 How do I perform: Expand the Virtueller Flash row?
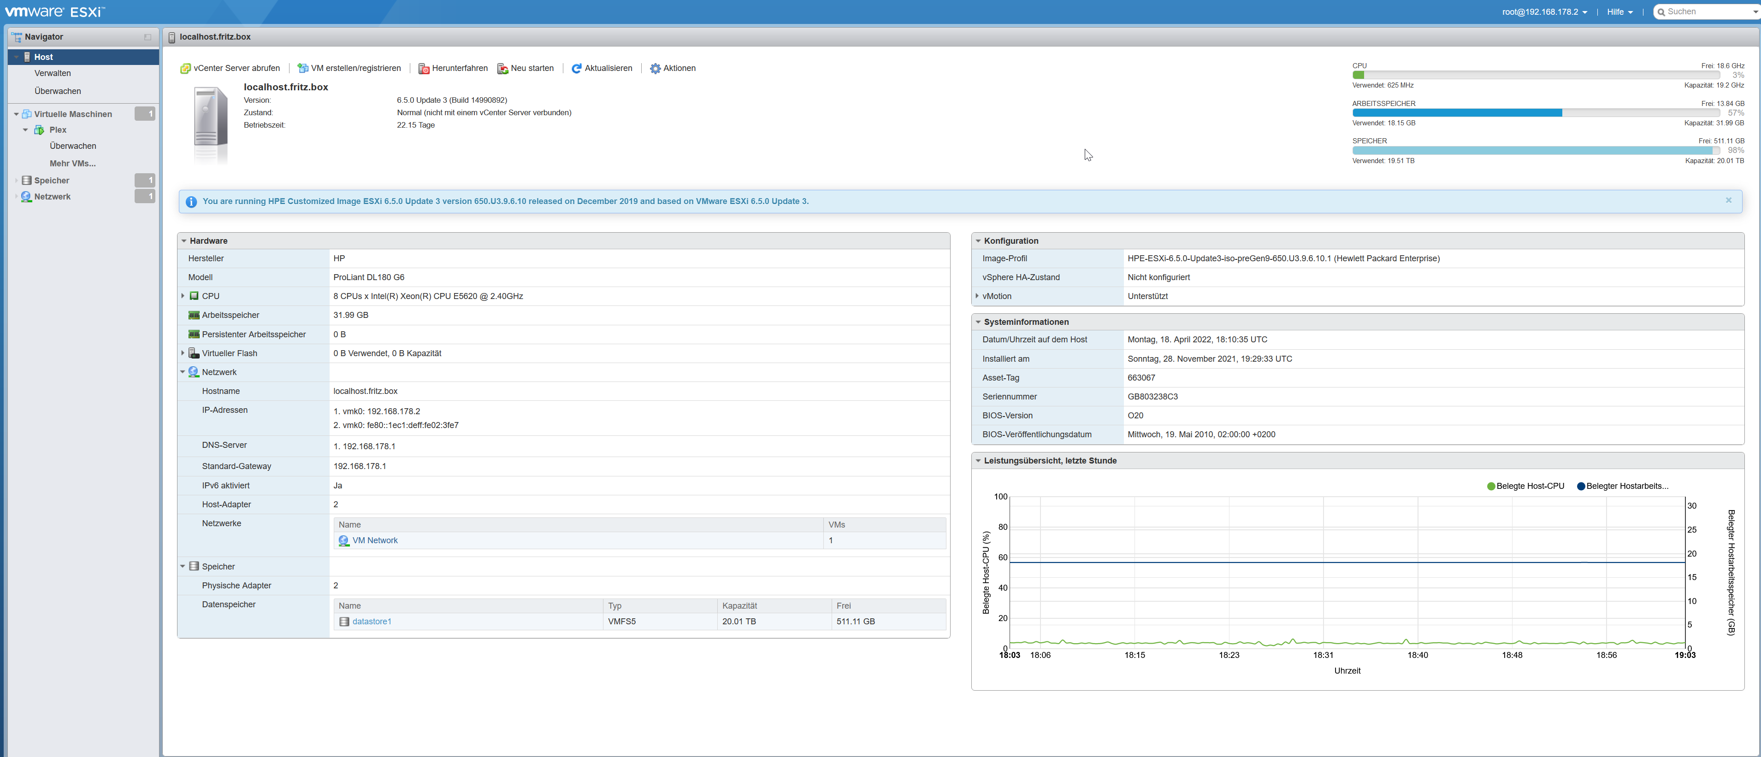click(x=183, y=353)
